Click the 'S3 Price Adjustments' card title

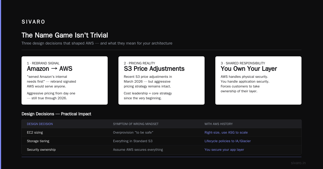coord(154,69)
